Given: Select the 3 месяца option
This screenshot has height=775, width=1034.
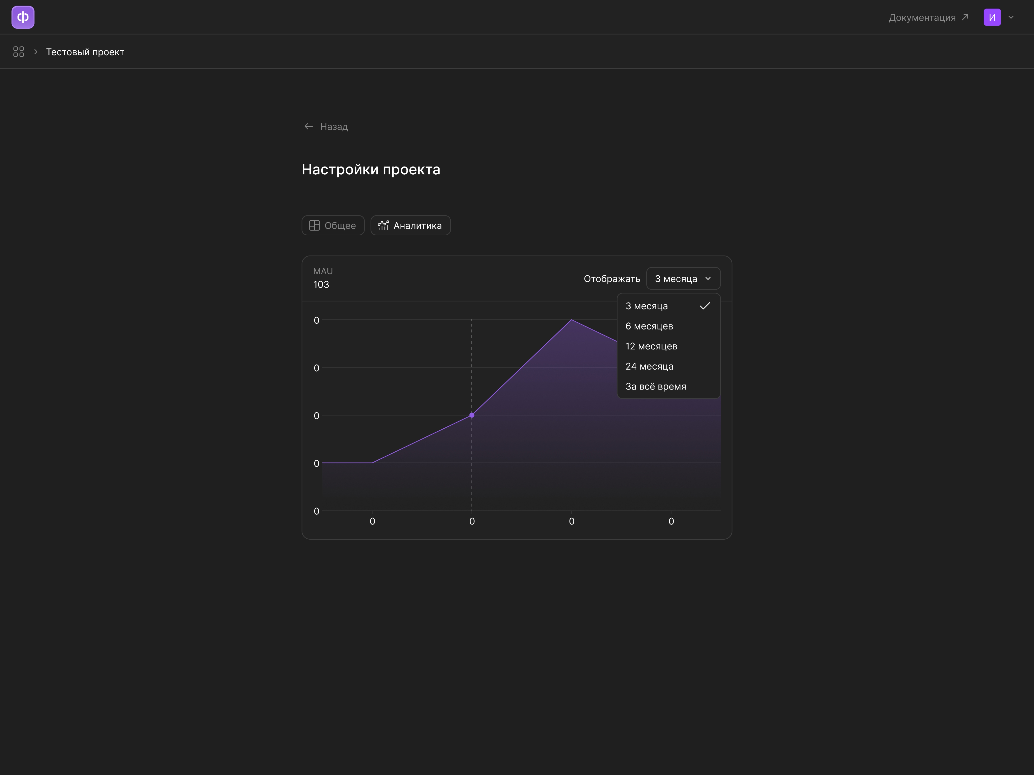Looking at the screenshot, I should (668, 306).
